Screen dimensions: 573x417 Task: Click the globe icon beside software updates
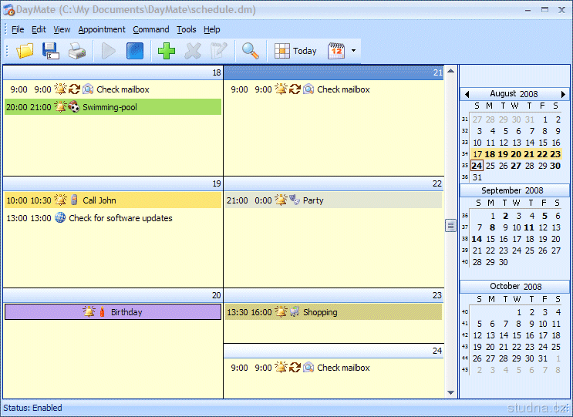pyautogui.click(x=60, y=218)
